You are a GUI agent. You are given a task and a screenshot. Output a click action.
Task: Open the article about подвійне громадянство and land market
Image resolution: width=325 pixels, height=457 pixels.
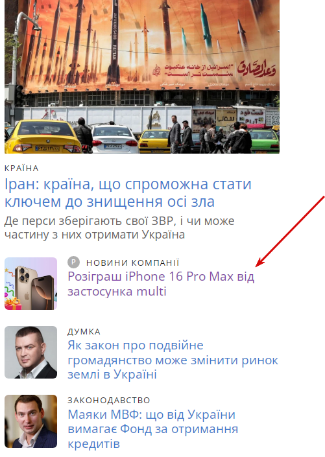click(173, 360)
